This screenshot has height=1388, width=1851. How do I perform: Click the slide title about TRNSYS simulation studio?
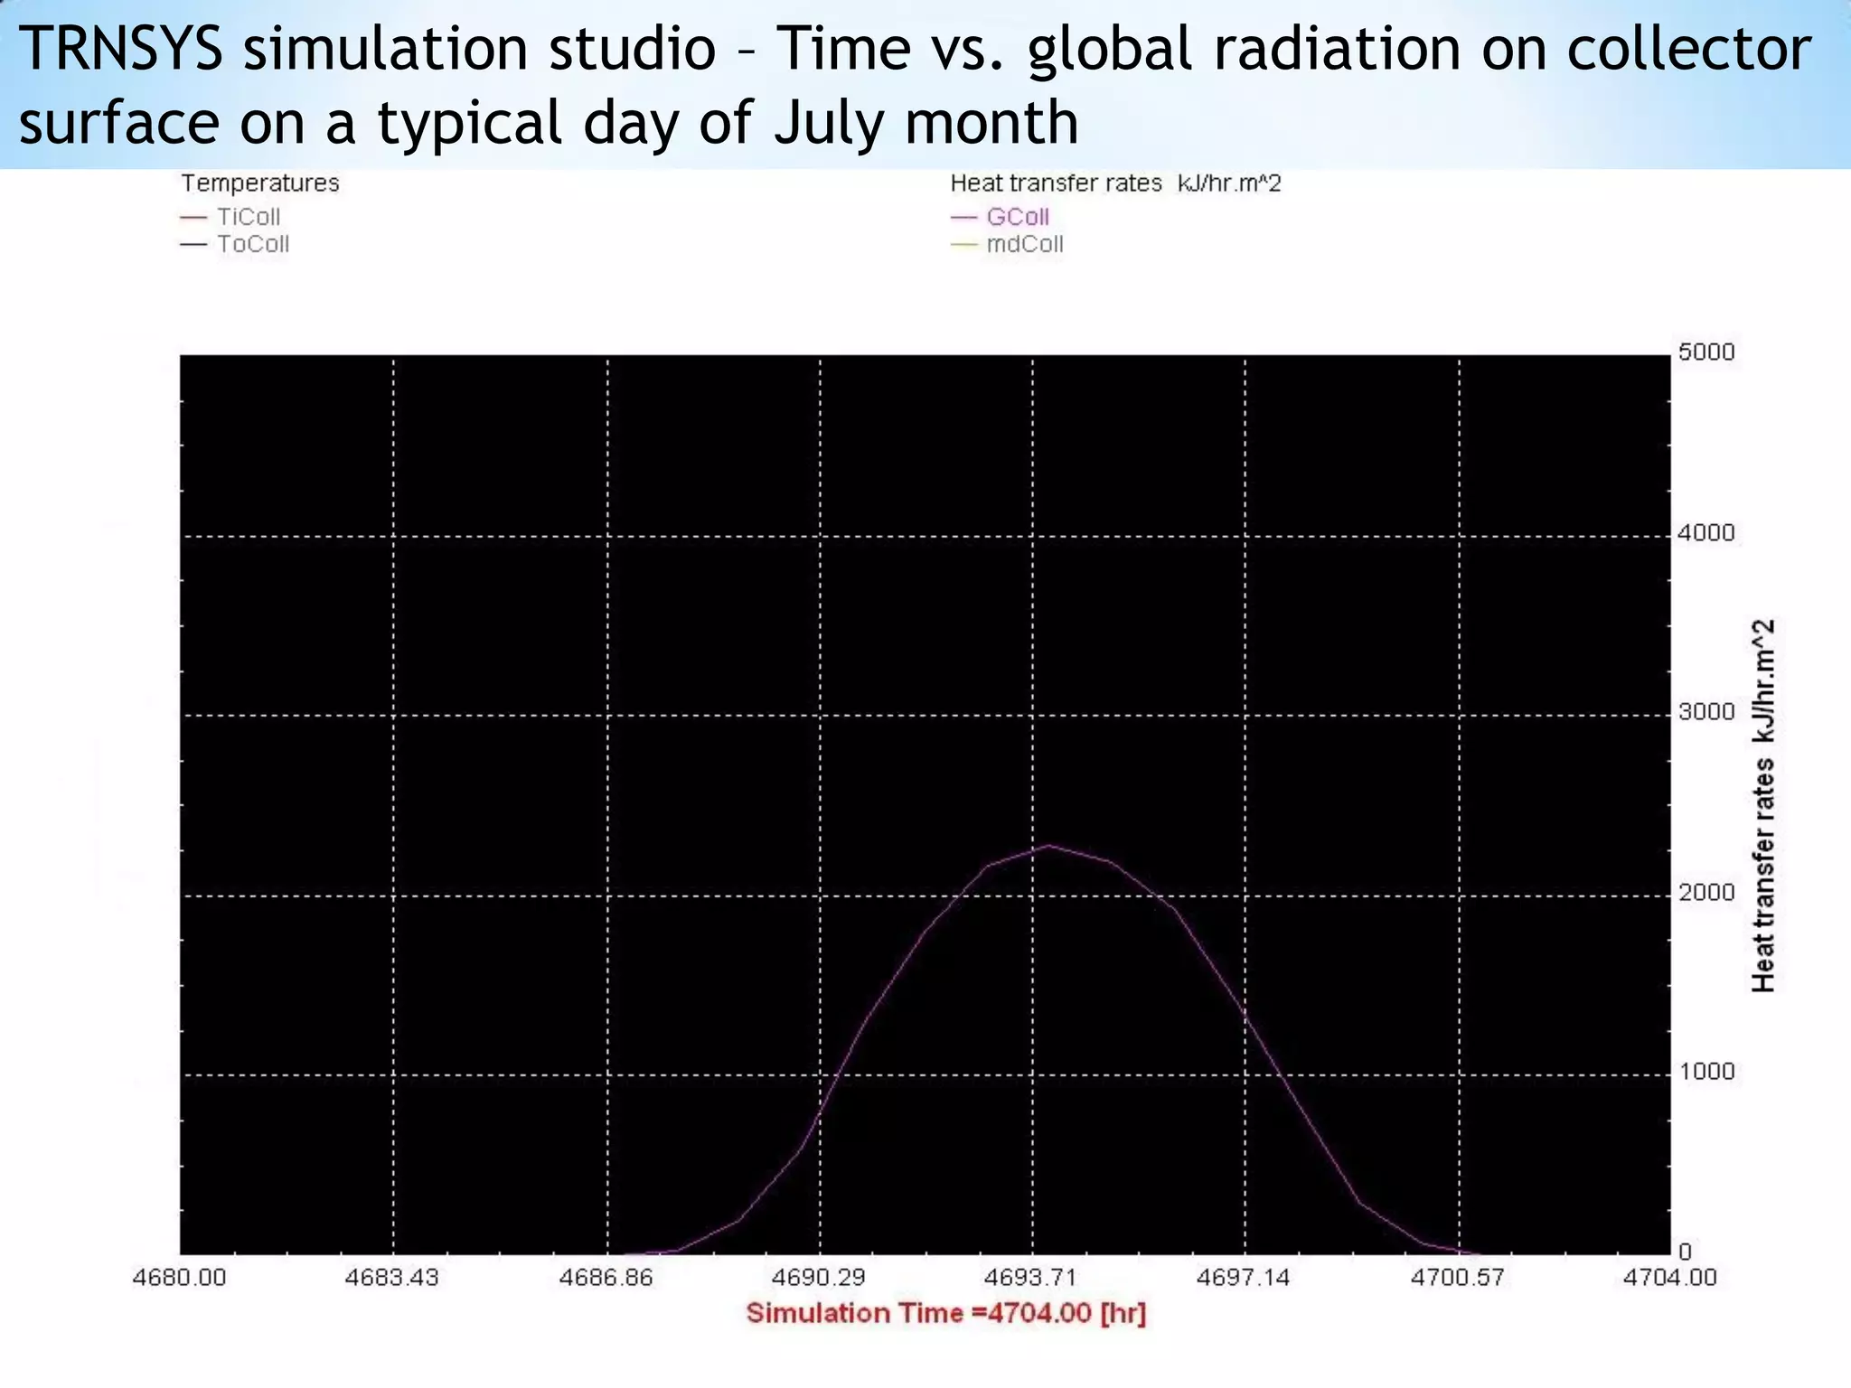[x=915, y=85]
